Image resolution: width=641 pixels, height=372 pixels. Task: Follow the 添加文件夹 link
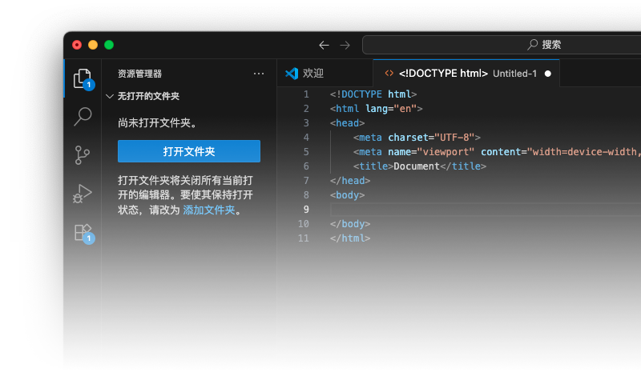(x=209, y=210)
